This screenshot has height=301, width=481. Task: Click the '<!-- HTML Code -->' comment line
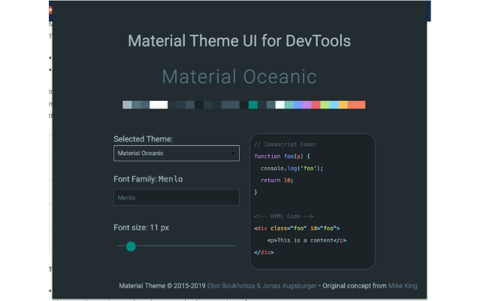[284, 216]
